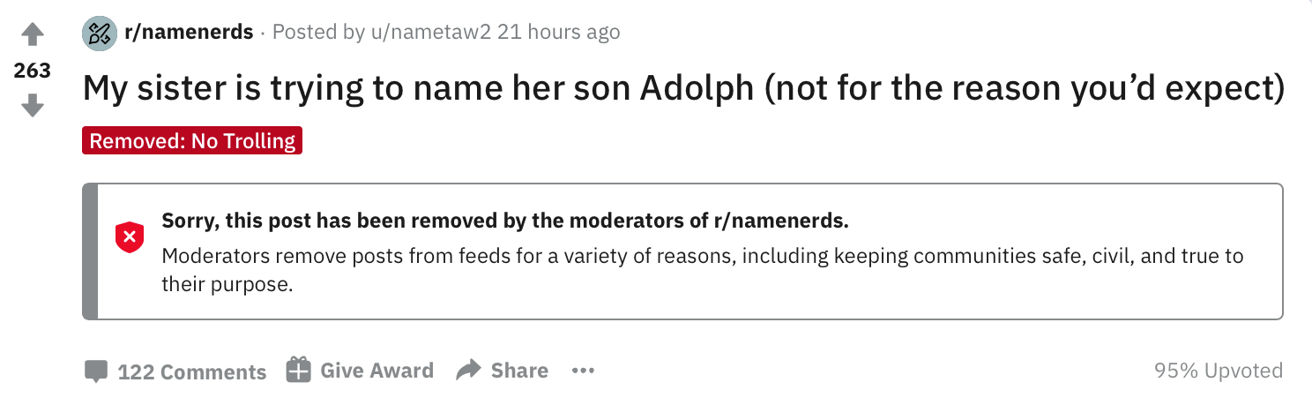Open the 122 Comments label

[191, 371]
